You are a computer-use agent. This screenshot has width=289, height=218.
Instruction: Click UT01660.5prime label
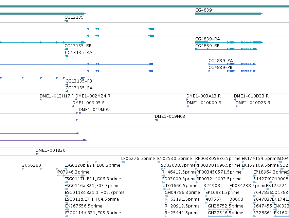[180, 186]
